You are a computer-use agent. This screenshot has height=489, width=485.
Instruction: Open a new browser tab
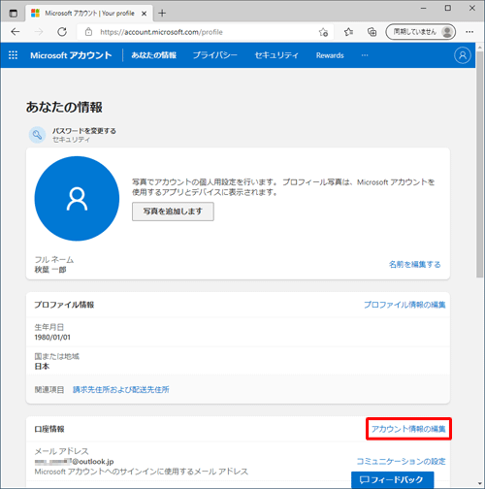click(162, 14)
